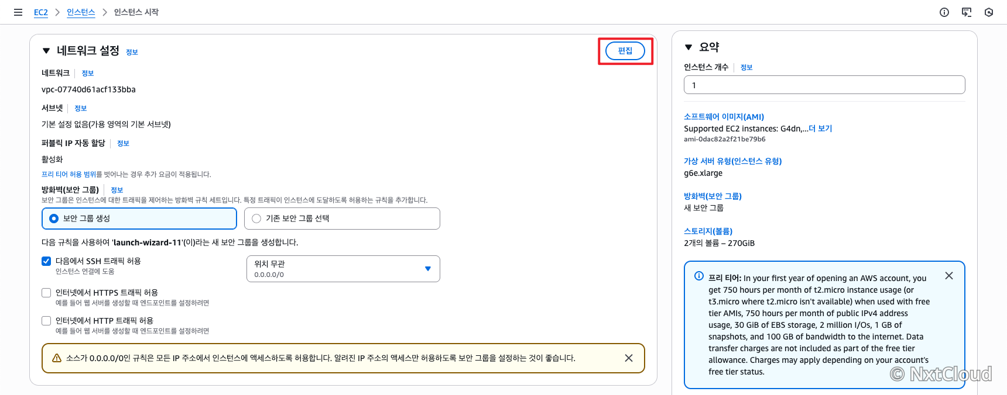Click the current breadcrumb 'Launch instance' text

[136, 12]
